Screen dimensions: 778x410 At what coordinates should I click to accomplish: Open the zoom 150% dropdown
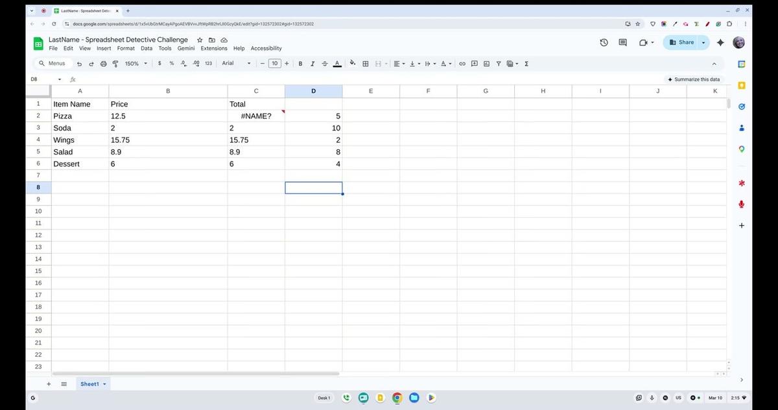(136, 64)
